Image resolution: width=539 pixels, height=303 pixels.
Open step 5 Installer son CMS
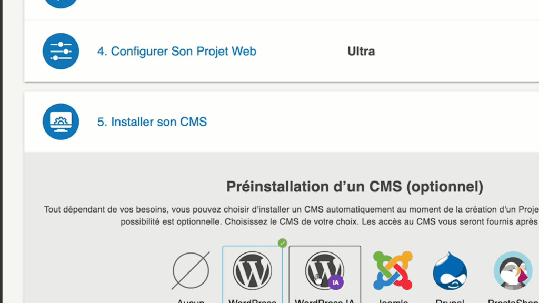[152, 122]
